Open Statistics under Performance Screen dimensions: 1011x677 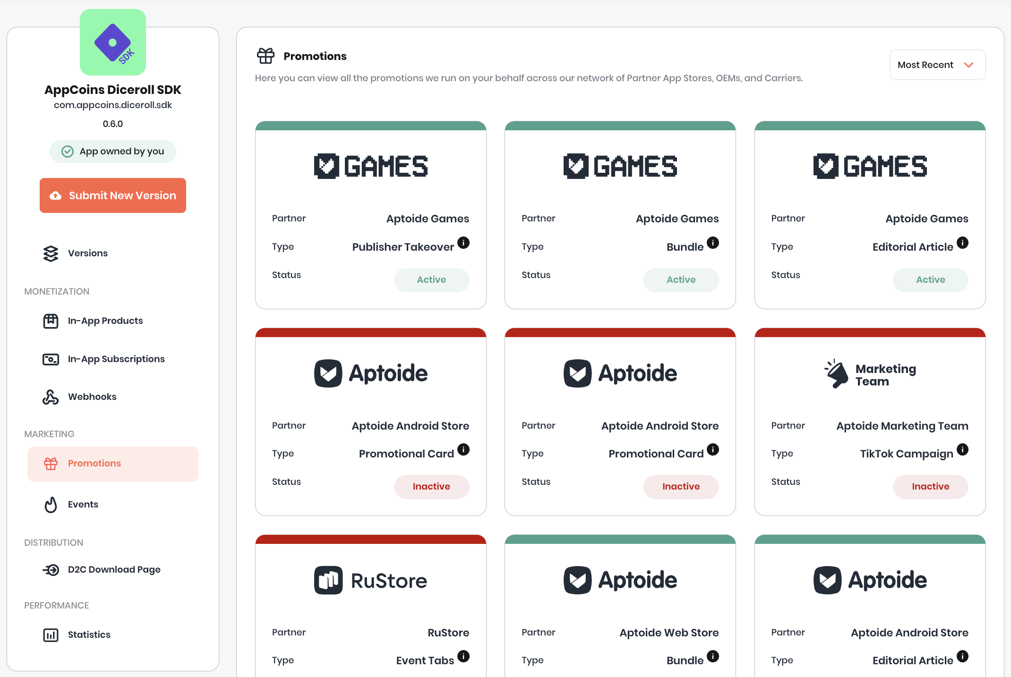[x=89, y=635]
